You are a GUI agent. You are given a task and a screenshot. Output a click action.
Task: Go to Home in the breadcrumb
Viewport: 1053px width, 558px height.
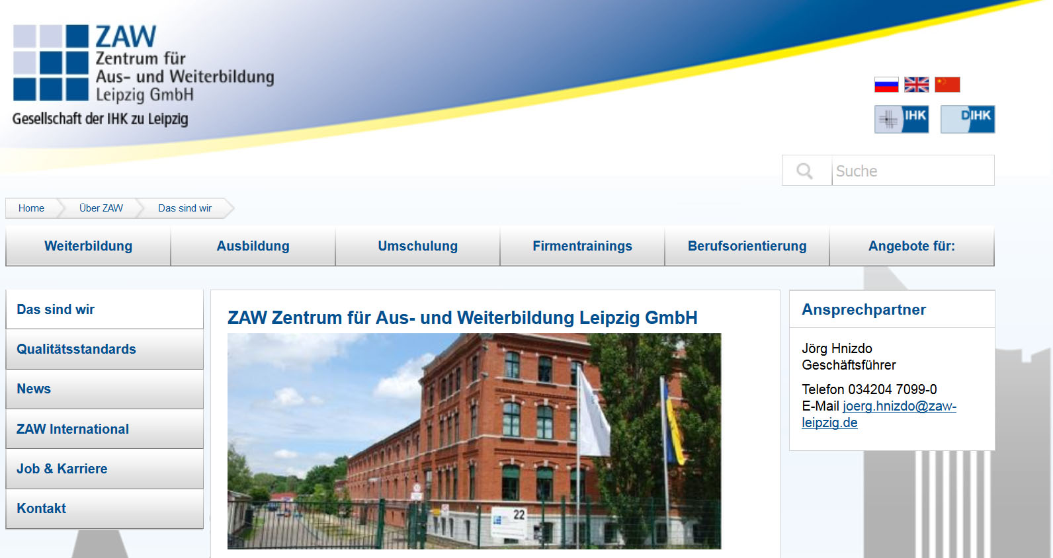(x=31, y=208)
